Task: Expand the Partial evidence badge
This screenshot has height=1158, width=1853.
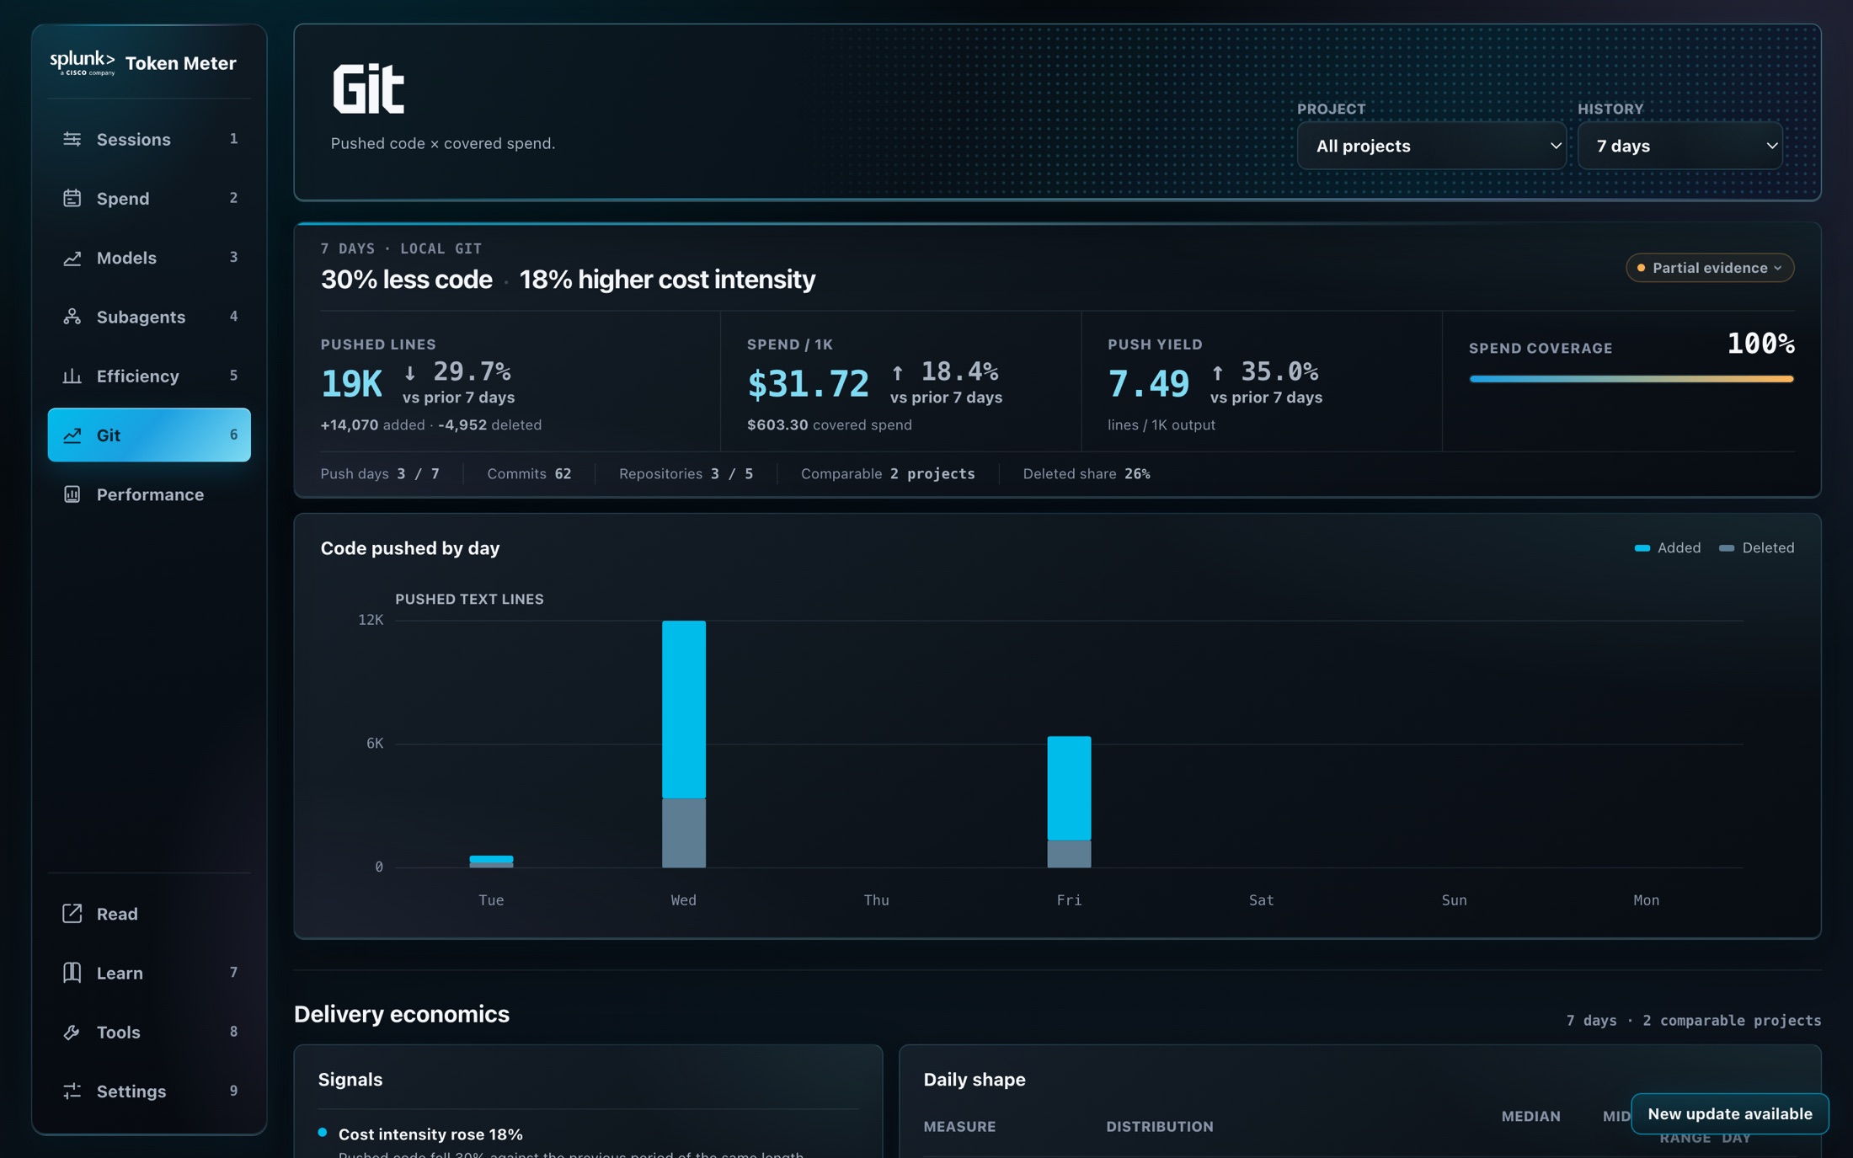Action: click(x=1709, y=268)
